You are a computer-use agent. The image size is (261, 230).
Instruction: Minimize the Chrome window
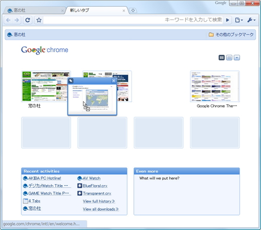tap(234, 3)
